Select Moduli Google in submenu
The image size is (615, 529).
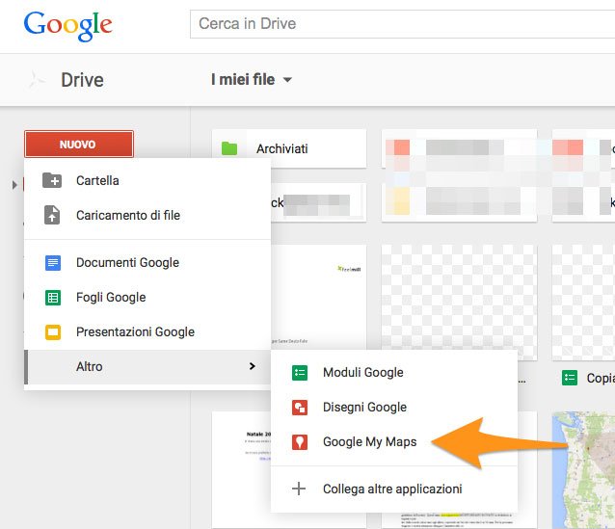(394, 373)
